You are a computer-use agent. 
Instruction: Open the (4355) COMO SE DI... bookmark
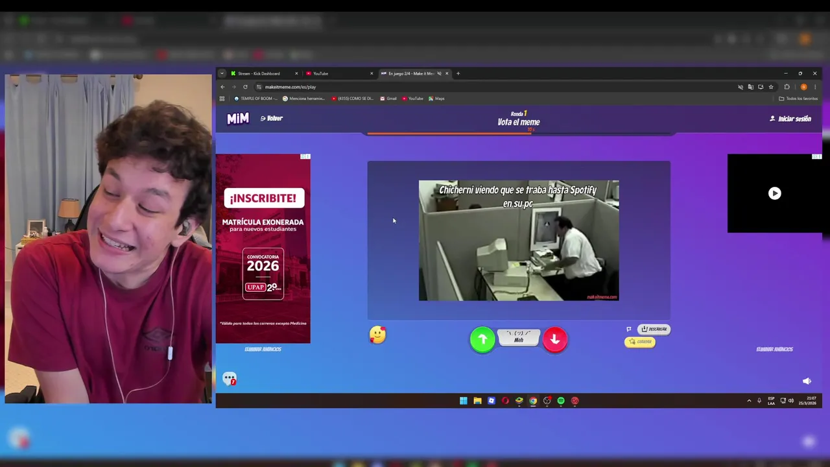point(353,99)
